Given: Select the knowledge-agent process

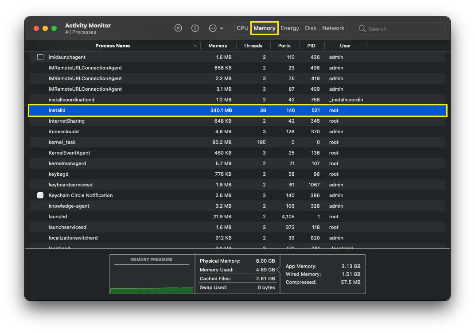Looking at the screenshot, I should [237, 206].
